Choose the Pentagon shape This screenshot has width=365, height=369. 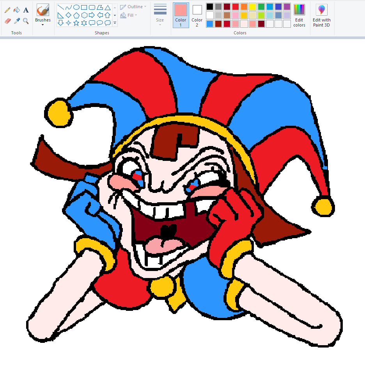point(76,15)
